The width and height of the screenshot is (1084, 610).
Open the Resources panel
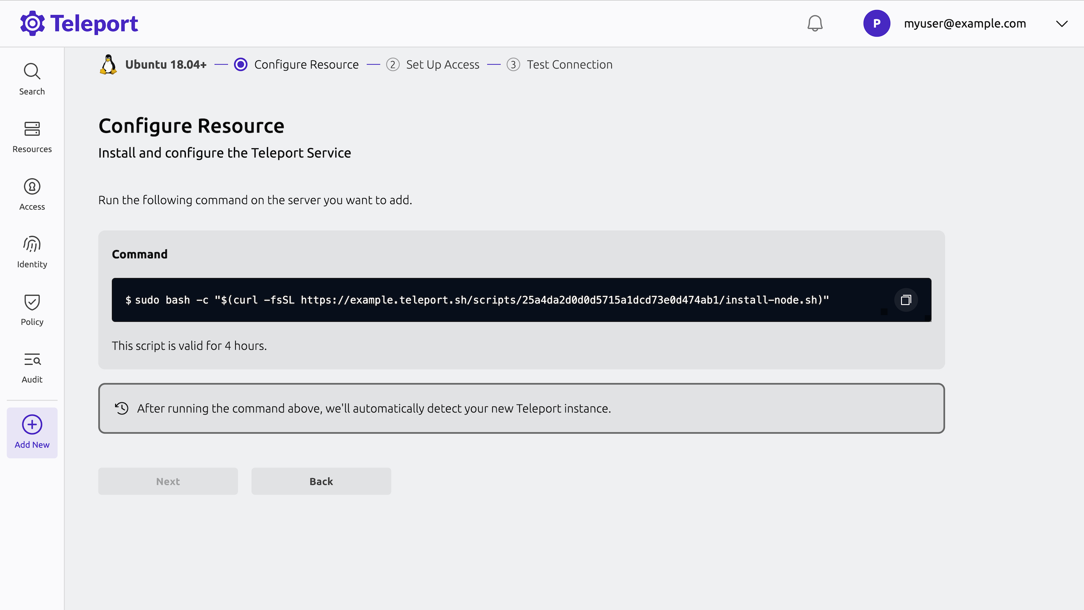(31, 136)
